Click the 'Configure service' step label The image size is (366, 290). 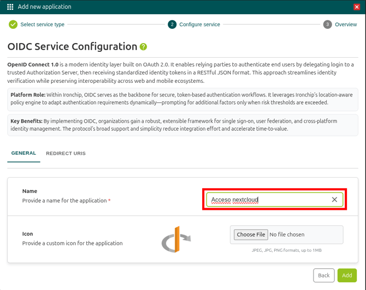point(199,25)
